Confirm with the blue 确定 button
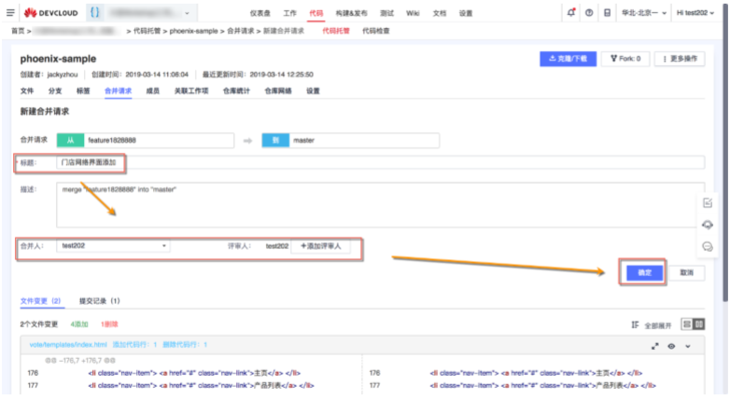The width and height of the screenshot is (730, 400). coord(644,273)
